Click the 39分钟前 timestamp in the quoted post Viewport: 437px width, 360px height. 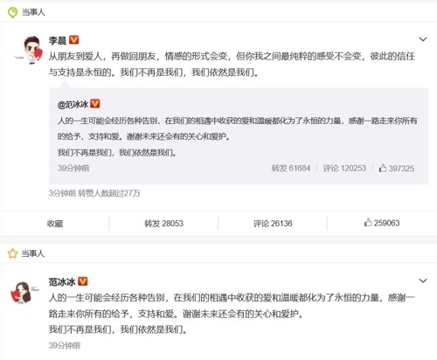[73, 168]
